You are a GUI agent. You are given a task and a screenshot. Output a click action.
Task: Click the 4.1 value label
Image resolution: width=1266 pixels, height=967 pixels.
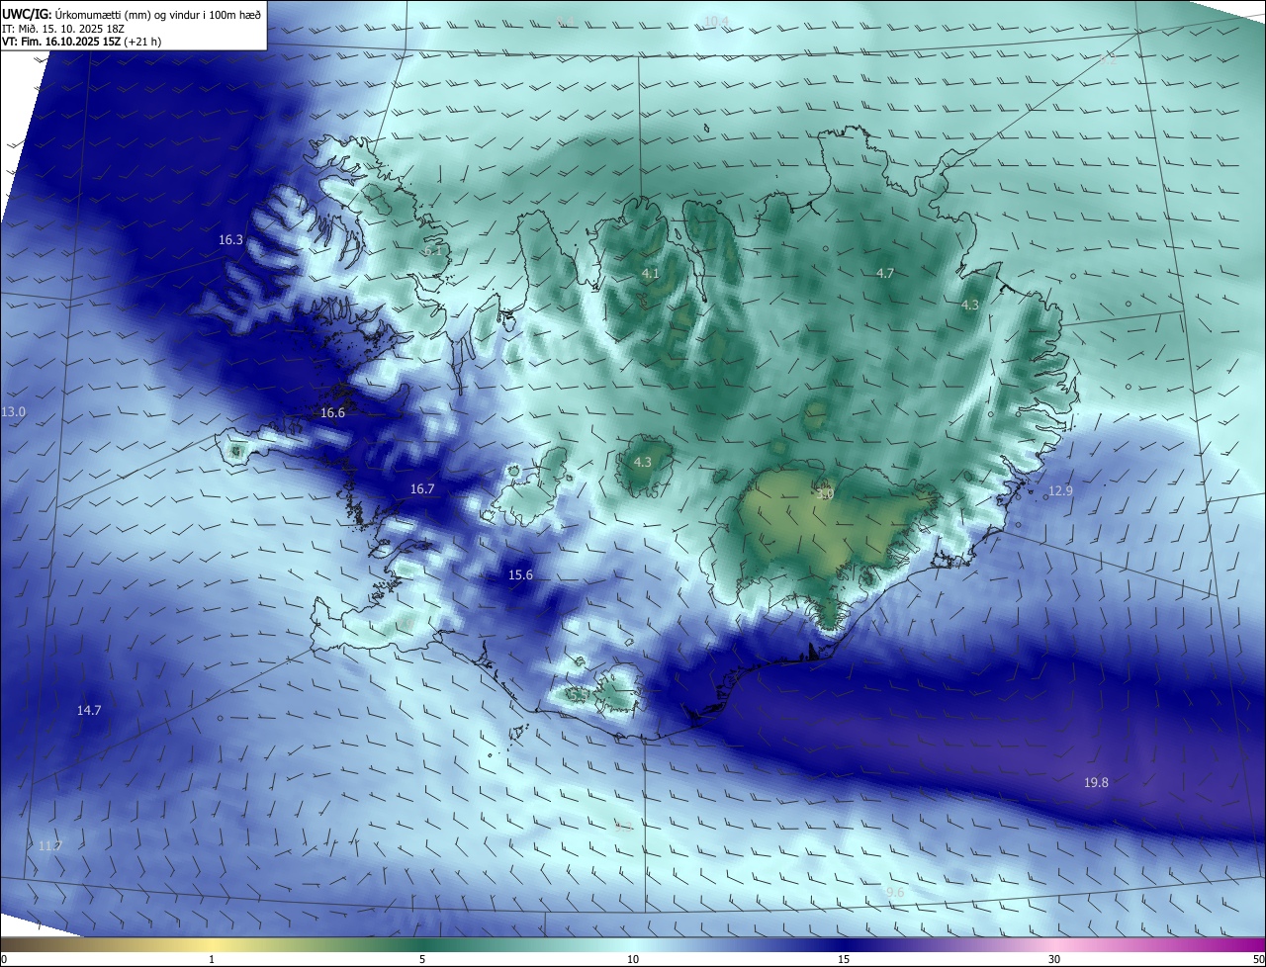click(650, 274)
